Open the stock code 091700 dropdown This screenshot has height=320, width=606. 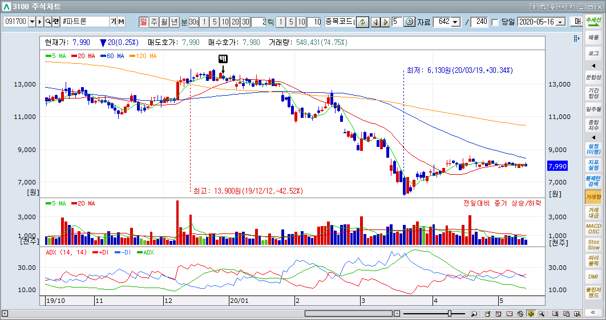pos(32,22)
